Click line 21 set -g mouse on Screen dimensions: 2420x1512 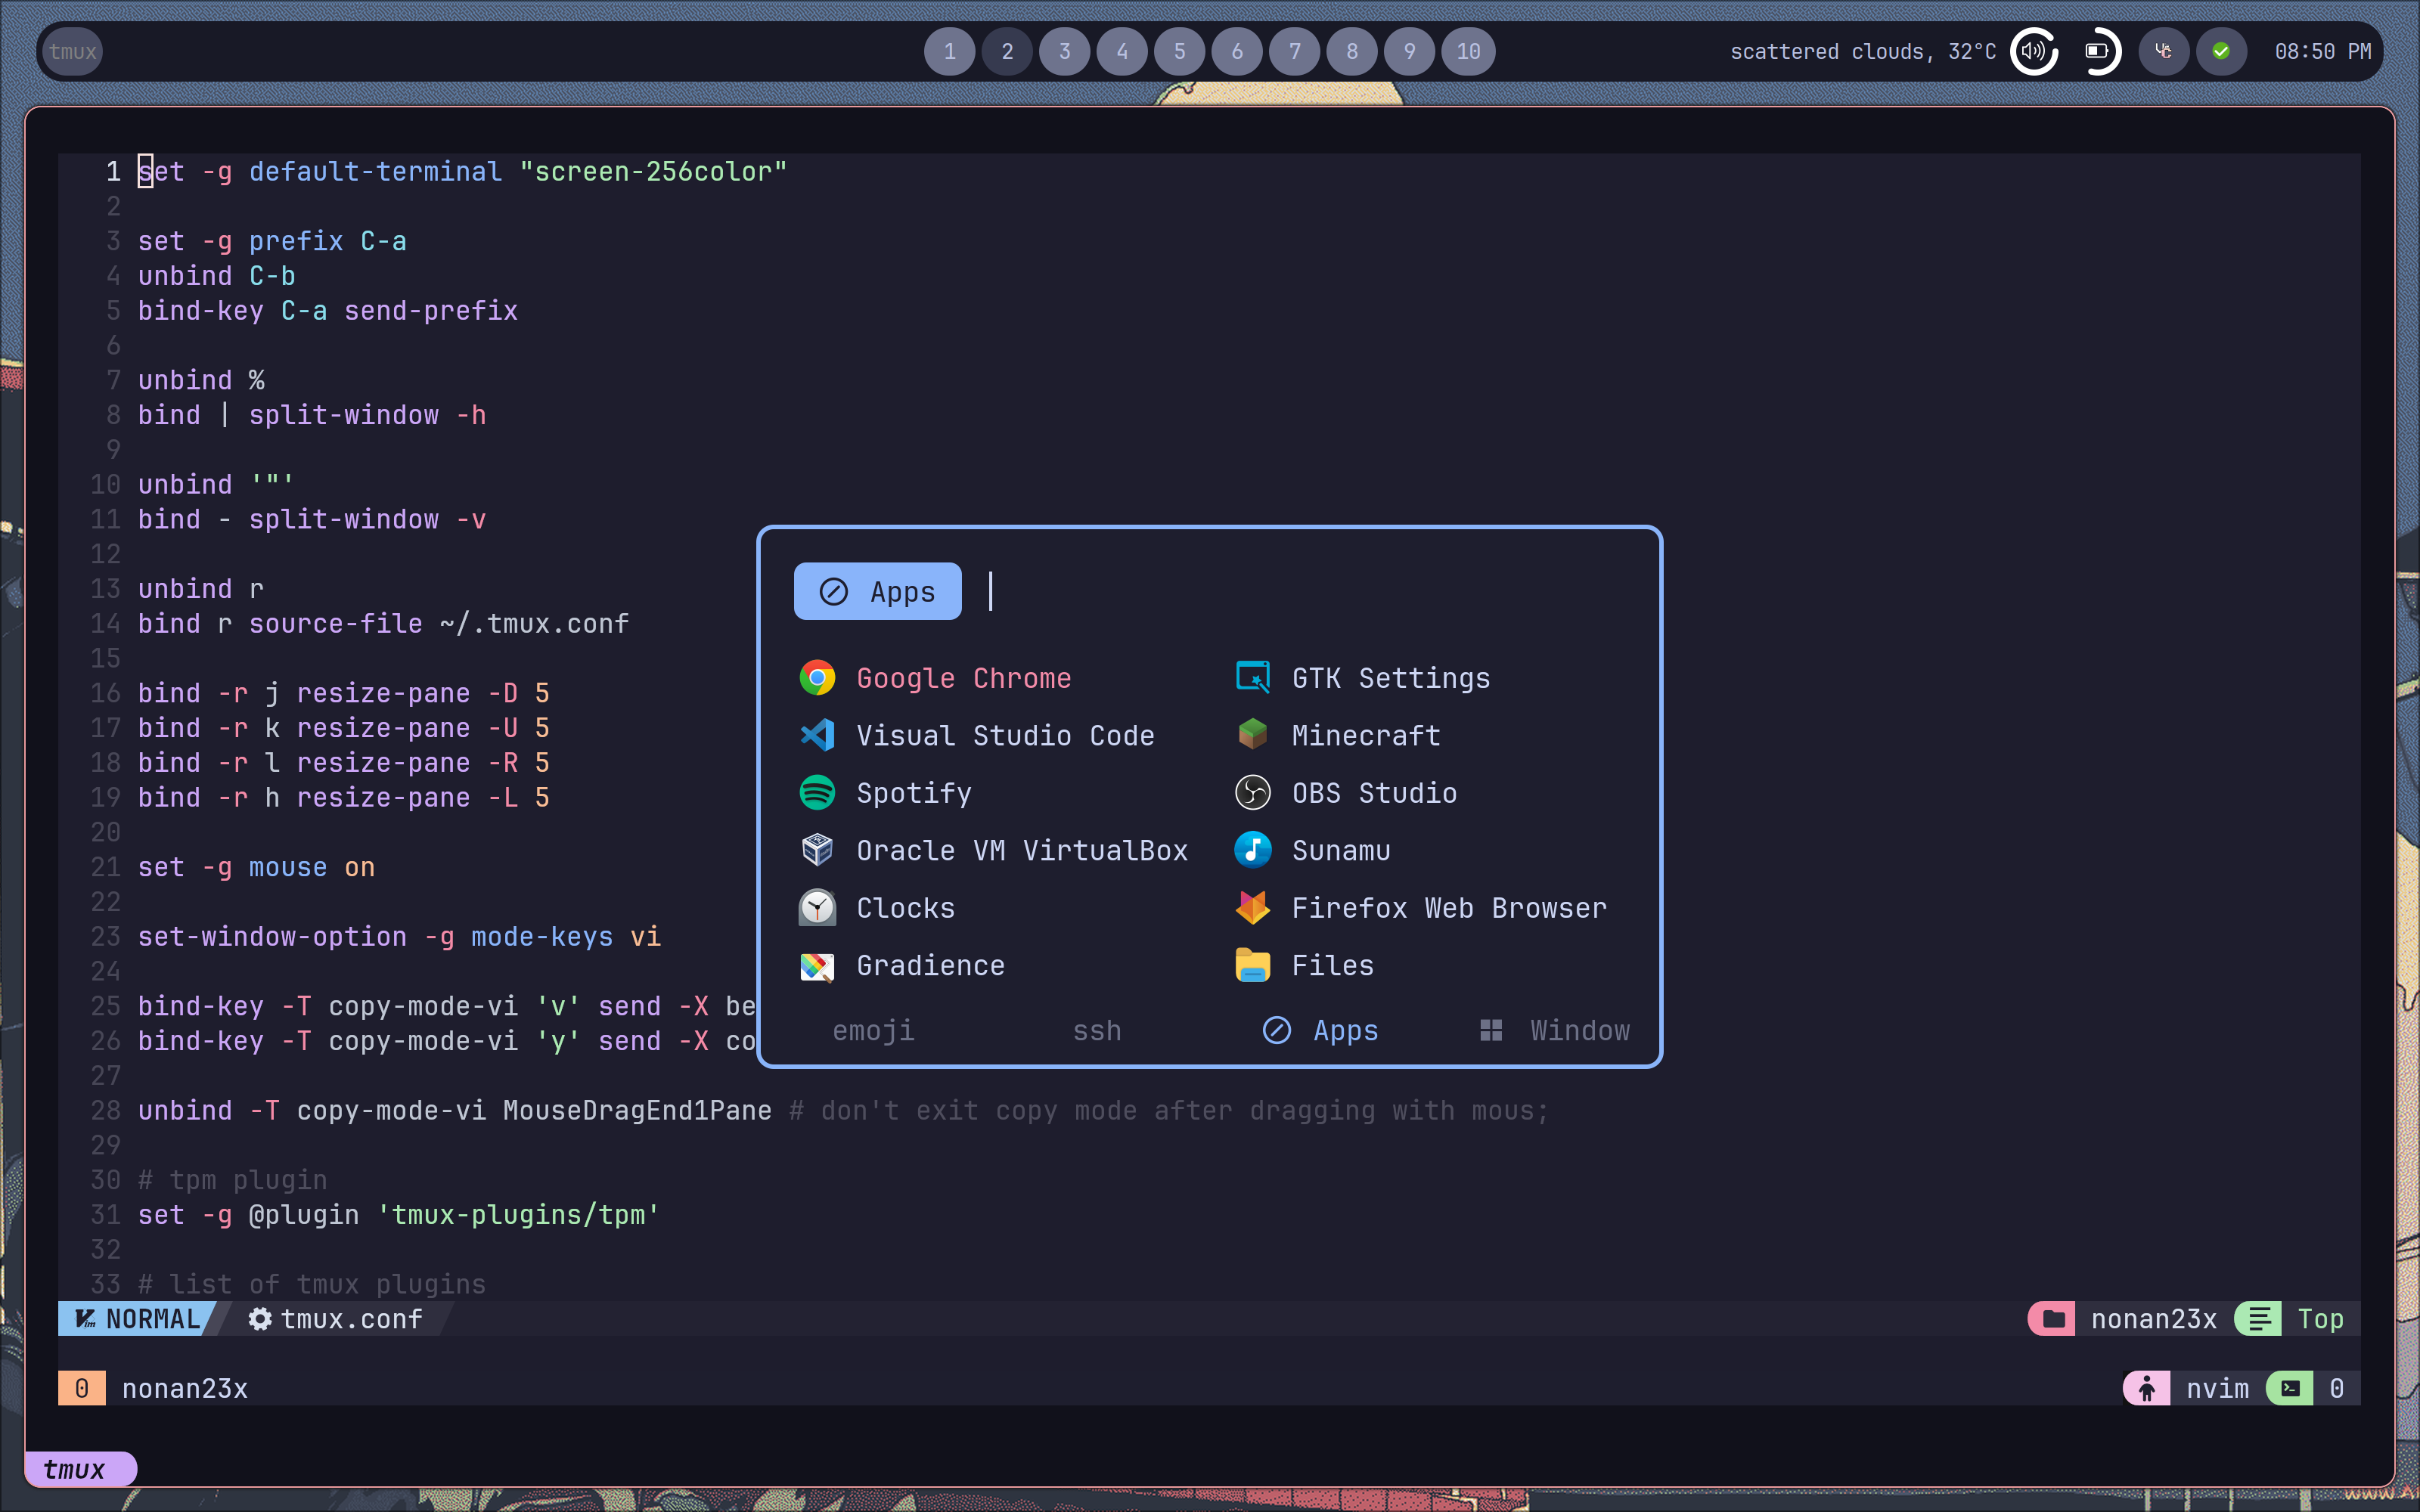coord(256,867)
